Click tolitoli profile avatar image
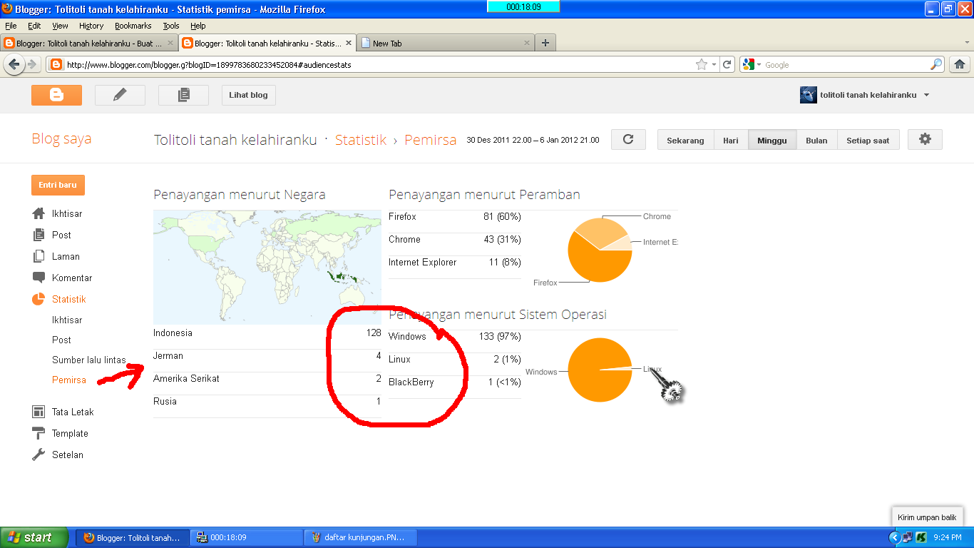 pos(809,95)
